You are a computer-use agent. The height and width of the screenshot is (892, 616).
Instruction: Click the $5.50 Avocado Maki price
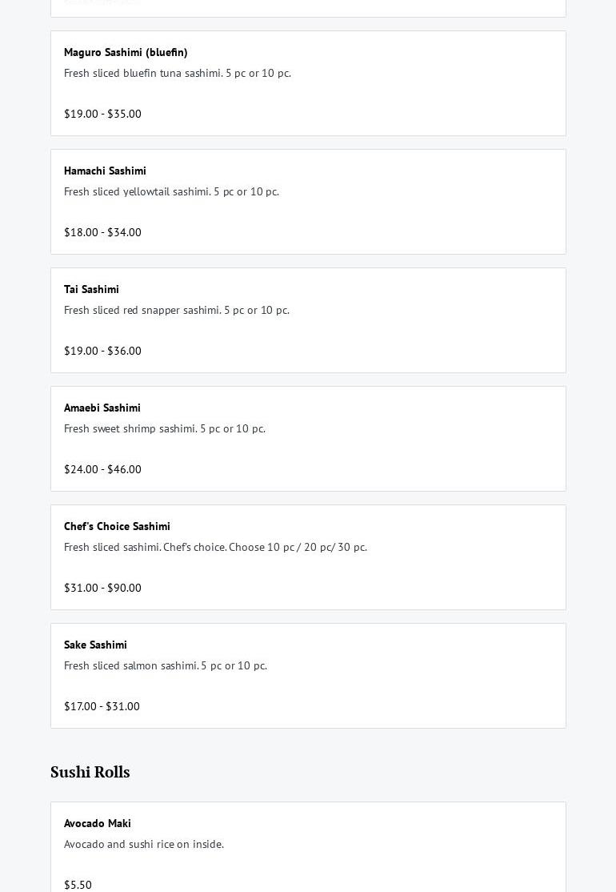[x=78, y=885]
